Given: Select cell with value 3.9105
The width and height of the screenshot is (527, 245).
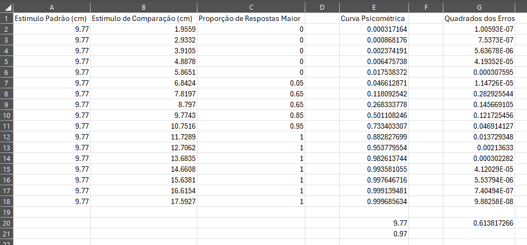Looking at the screenshot, I should 143,51.
